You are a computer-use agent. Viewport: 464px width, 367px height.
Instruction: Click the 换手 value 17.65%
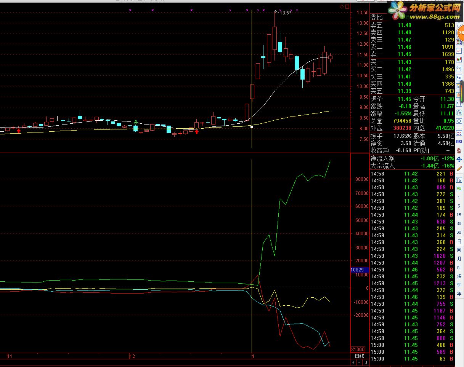(403, 136)
